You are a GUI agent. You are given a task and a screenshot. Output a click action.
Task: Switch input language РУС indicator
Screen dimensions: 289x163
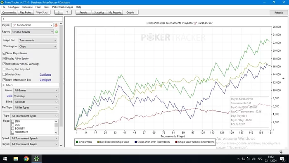click(260, 159)
